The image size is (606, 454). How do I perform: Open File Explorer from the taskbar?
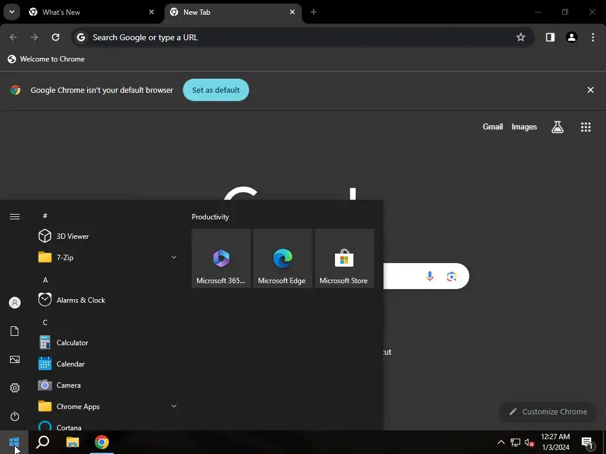click(72, 442)
